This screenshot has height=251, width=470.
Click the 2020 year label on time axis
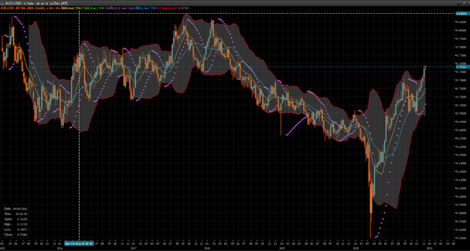click(x=355, y=248)
